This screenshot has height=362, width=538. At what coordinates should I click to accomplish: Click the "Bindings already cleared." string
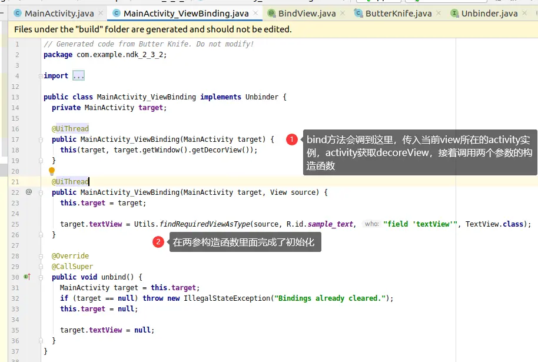[x=330, y=298]
